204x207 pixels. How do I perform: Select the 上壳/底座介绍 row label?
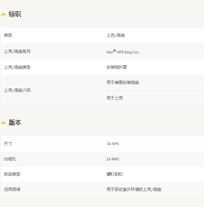[17, 90]
